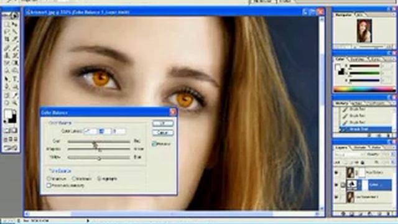Image resolution: width=398 pixels, height=224 pixels.
Task: Select the Shape tool in toolbox
Action: [x=15, y=86]
